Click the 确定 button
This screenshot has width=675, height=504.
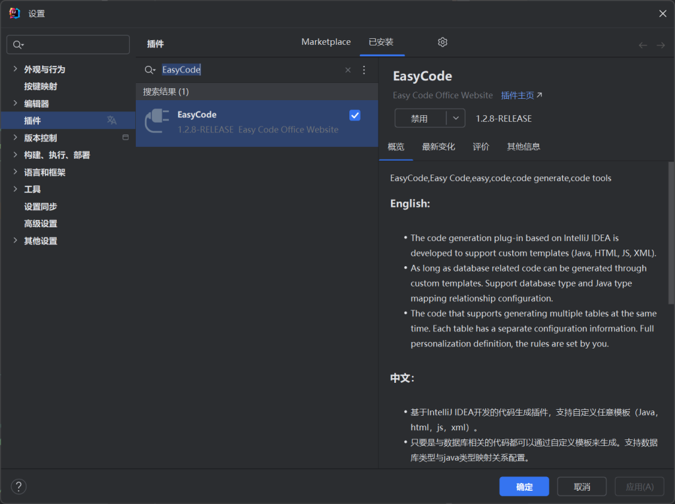(524, 486)
